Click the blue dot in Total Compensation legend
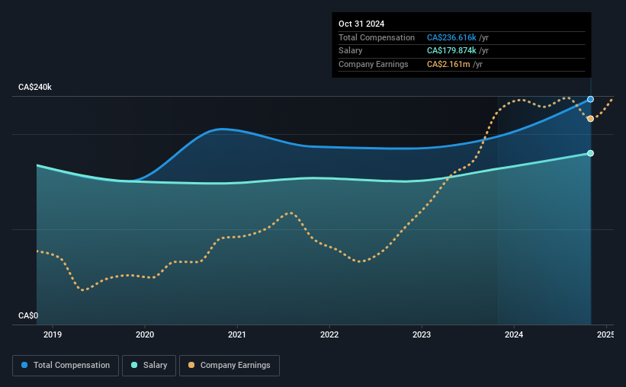 tap(24, 365)
